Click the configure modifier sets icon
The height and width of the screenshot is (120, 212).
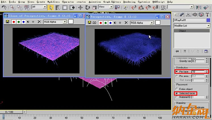click(206, 51)
